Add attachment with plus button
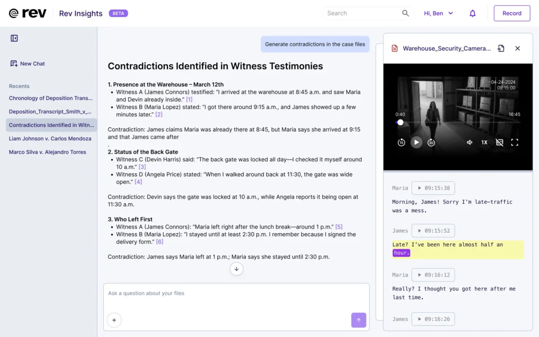 (x=114, y=320)
